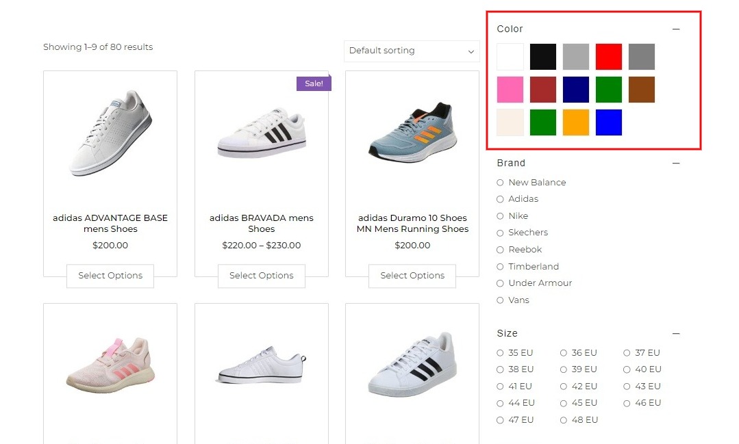The image size is (739, 444).
Task: Collapse the Brand filter section
Action: pos(676,164)
